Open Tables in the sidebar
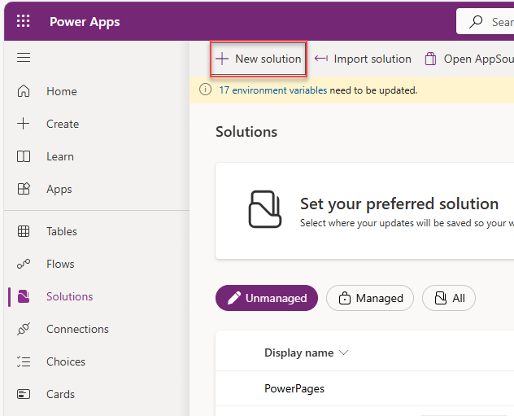The height and width of the screenshot is (416, 514). (62, 231)
